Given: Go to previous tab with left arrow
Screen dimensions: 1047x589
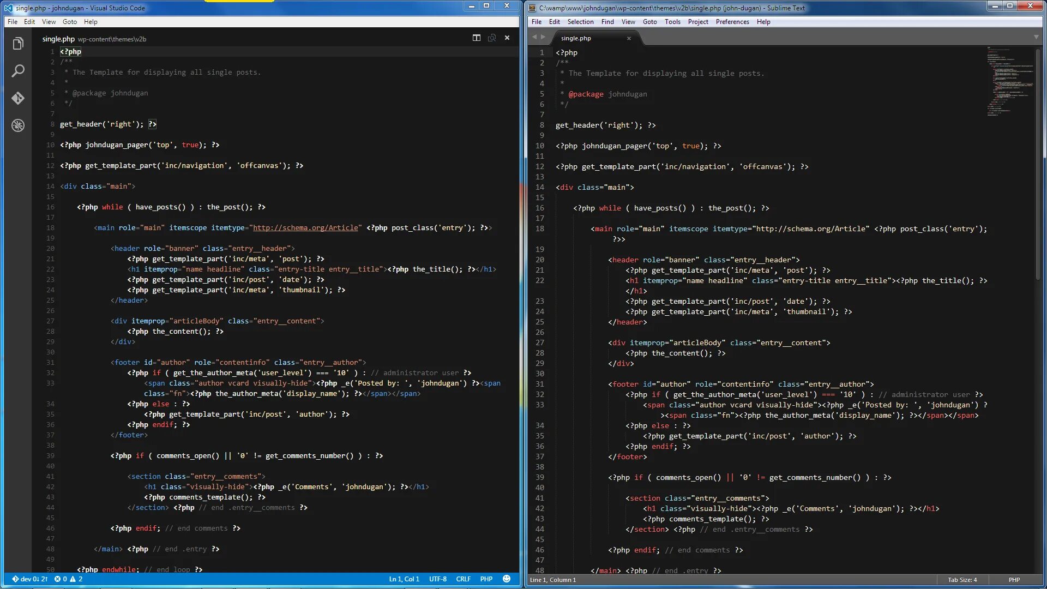Looking at the screenshot, I should point(534,37).
